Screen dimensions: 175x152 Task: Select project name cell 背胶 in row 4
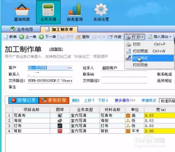pos(32,131)
